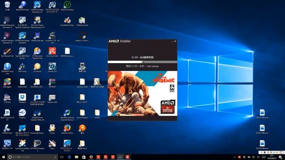The width and height of the screenshot is (285, 160).
Task: Select the FavBackup.exe desktop icon
Action: [82, 22]
